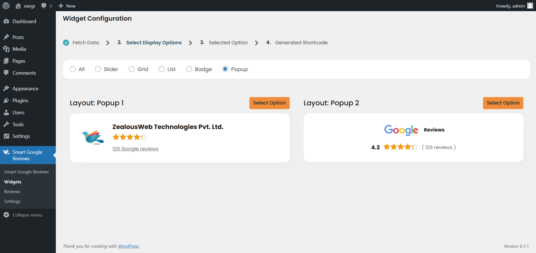Open Settings under Smart Google Reviews

[x=12, y=201]
